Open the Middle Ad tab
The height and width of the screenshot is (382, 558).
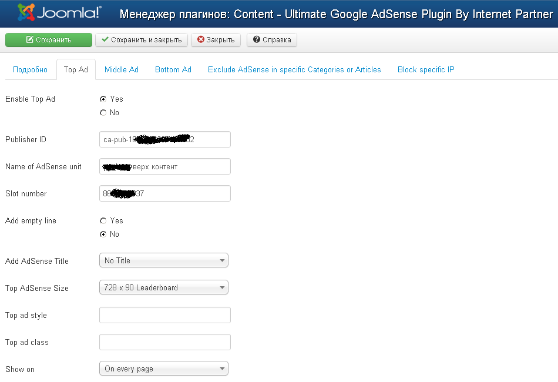pyautogui.click(x=122, y=69)
